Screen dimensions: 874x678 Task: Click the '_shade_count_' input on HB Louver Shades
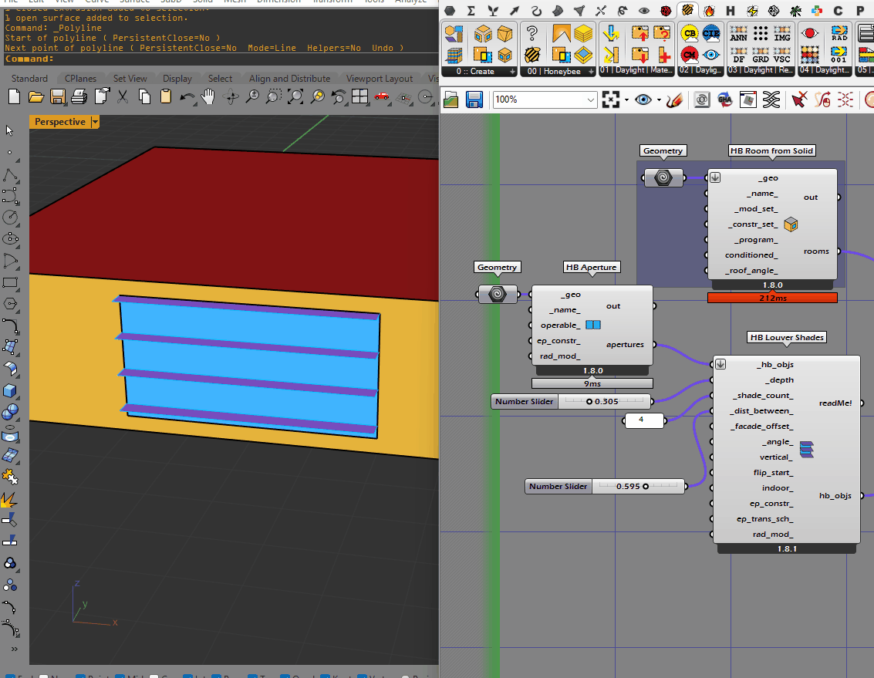tap(762, 396)
